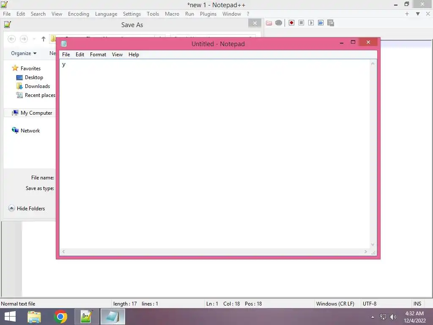Go up one folder level in Save As

click(x=44, y=39)
